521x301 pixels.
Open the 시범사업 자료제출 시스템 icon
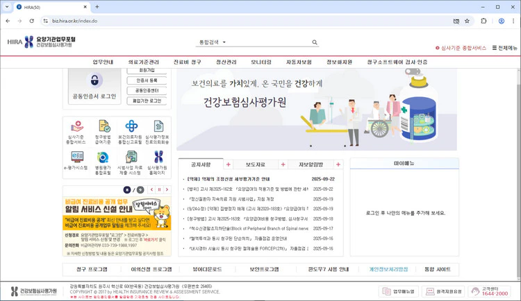[131, 157]
